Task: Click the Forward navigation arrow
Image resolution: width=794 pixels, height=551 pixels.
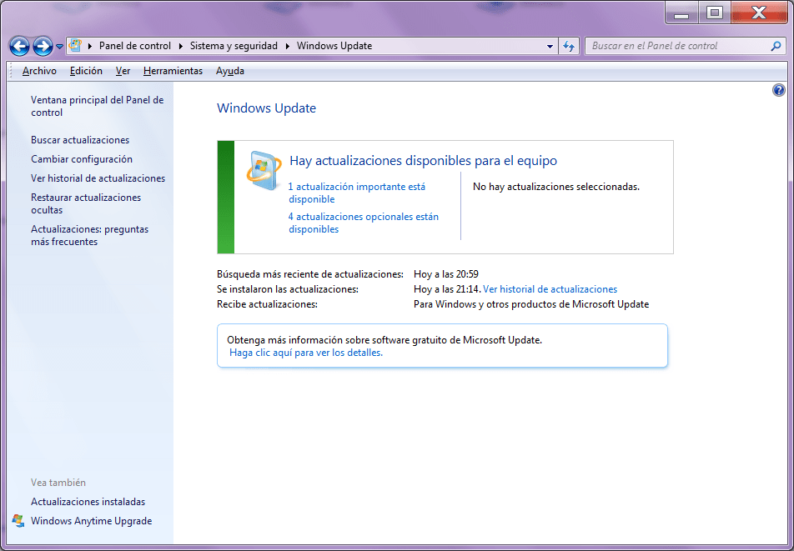Action: (43, 47)
